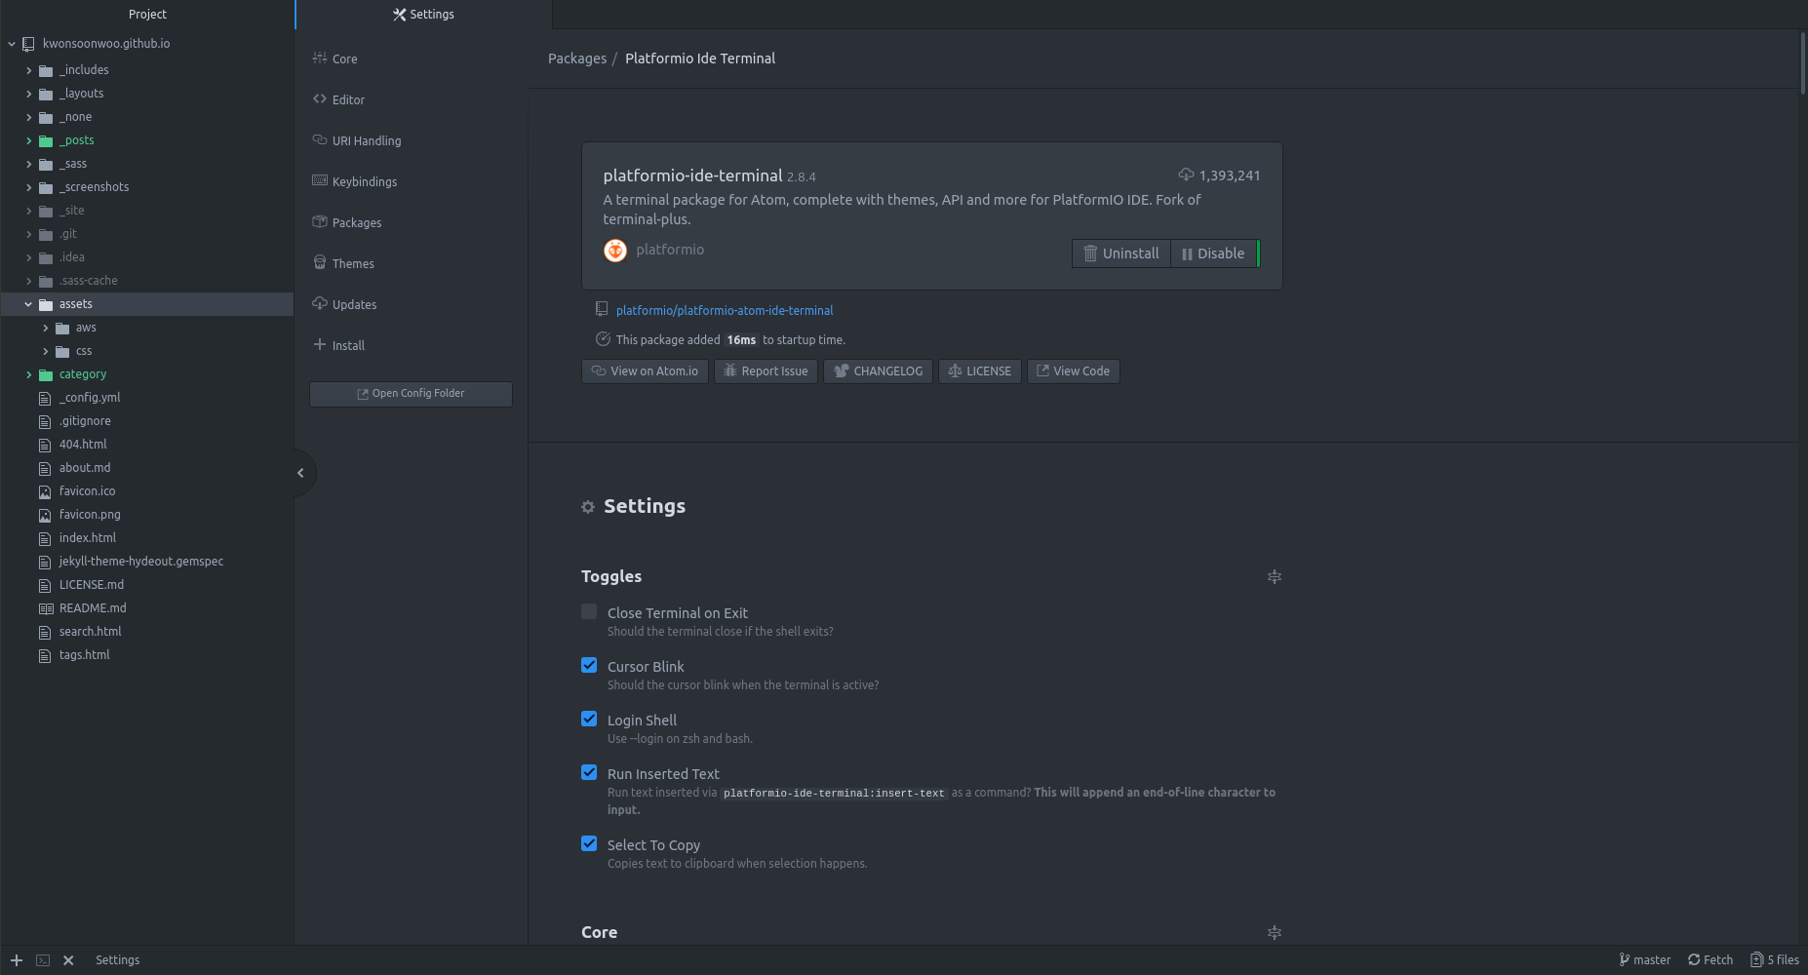Open platformio/platformio-atom-ide-terminal repository link
Screen dimensions: 1808x975
pos(725,311)
